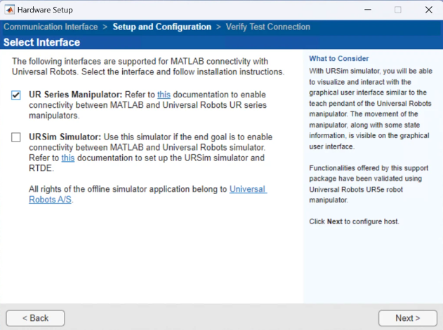Screen dimensions: 443x330
Task: Uncheck the UR Series Manipulator checkbox
Action: pyautogui.click(x=16, y=95)
